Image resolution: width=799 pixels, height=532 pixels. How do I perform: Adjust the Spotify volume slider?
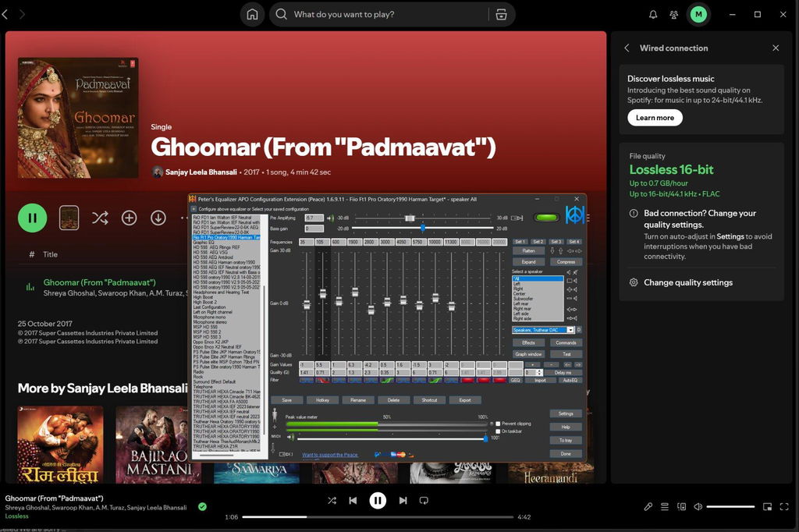730,506
